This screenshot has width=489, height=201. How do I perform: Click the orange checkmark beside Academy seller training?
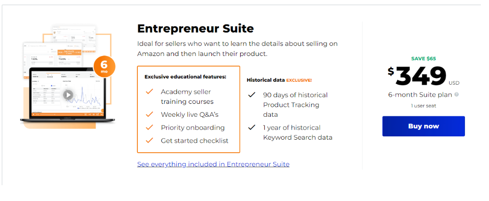(x=150, y=91)
